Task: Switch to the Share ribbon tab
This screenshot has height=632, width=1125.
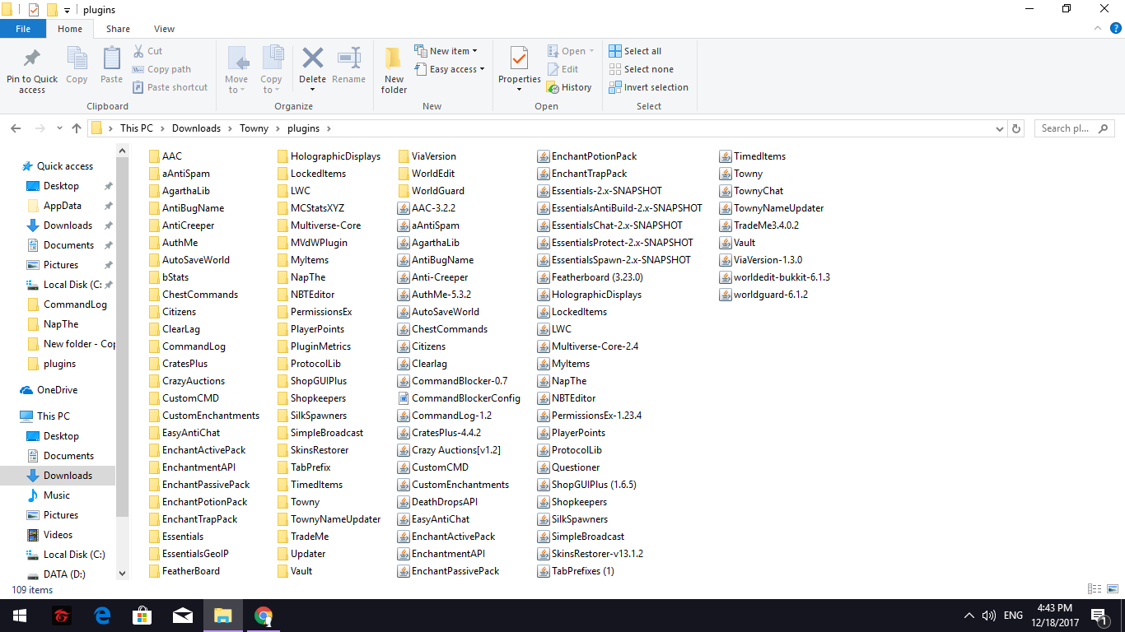Action: click(x=118, y=29)
